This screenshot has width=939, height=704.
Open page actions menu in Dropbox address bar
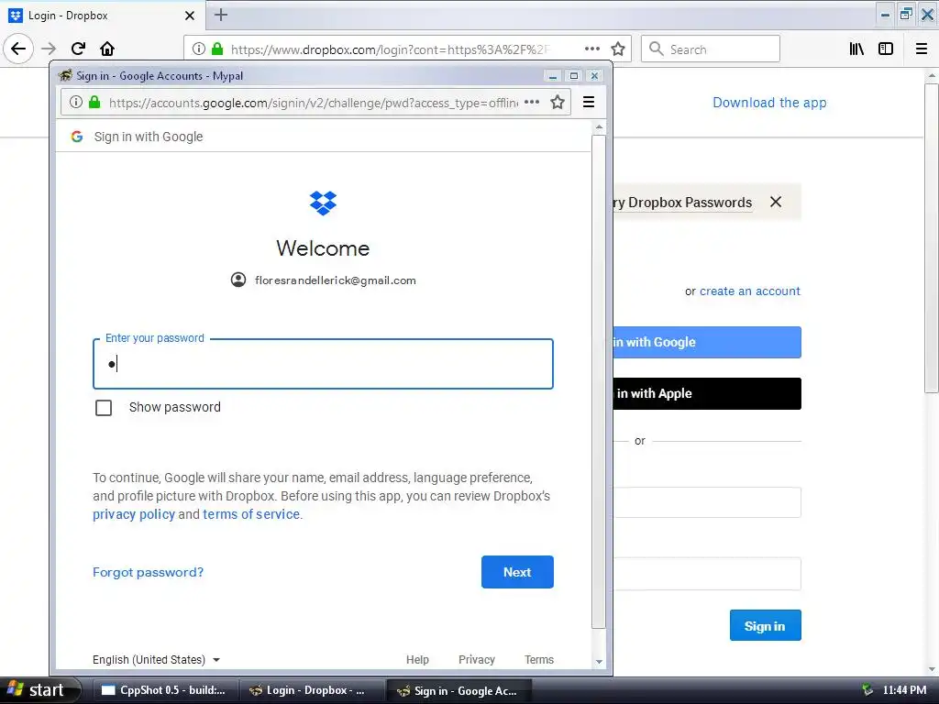tap(591, 49)
